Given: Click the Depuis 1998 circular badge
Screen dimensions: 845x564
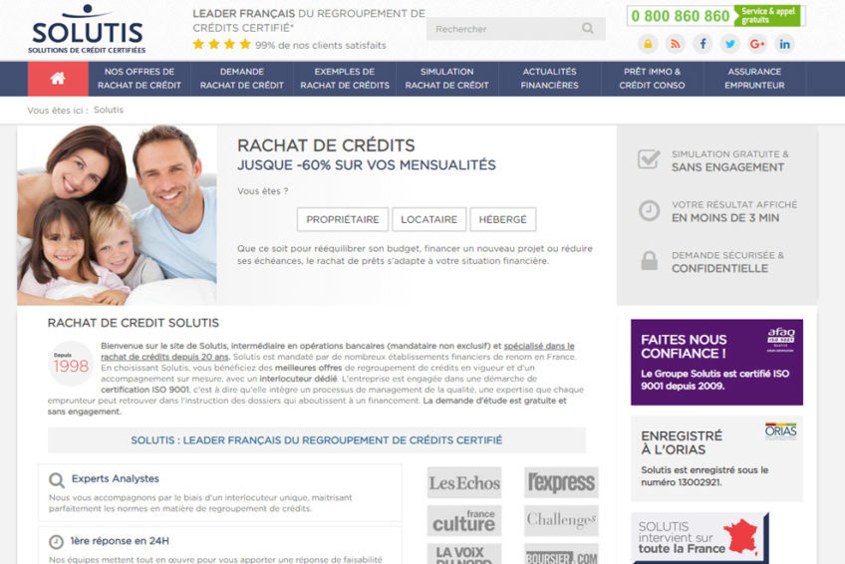Looking at the screenshot, I should [71, 364].
